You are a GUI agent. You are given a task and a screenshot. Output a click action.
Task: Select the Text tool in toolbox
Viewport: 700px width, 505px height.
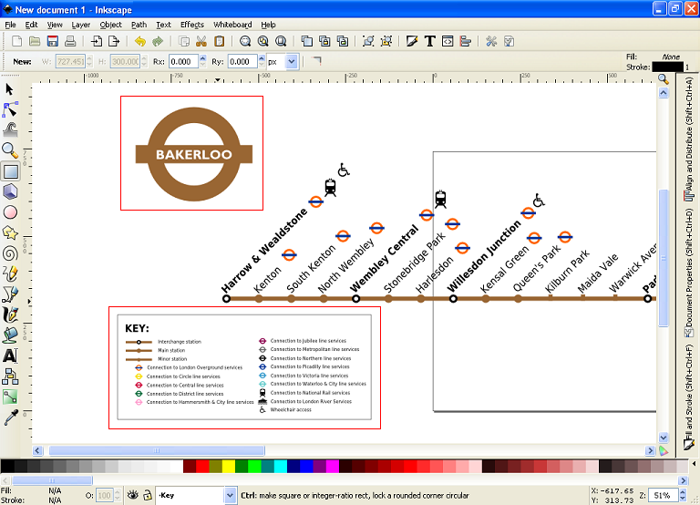coord(10,356)
